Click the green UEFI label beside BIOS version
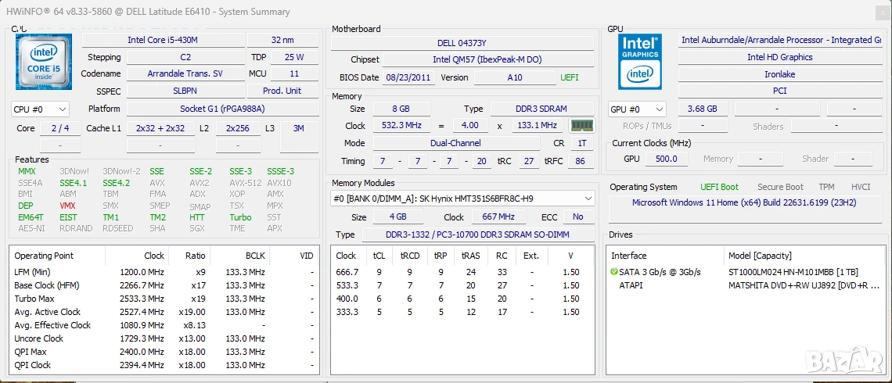This screenshot has height=383, width=892. click(x=570, y=78)
